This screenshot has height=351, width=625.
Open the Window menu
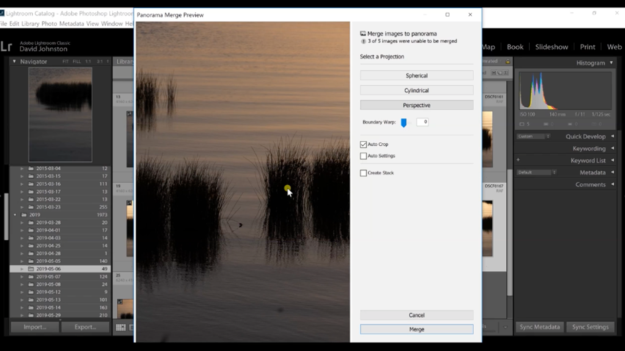112,23
